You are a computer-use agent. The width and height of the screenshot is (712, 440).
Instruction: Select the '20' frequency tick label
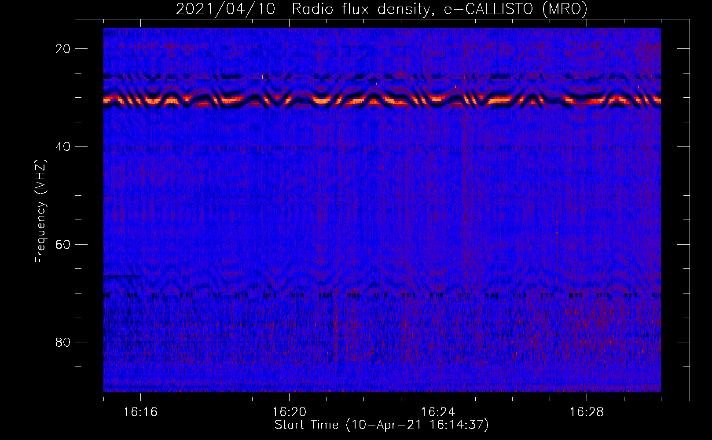[63, 49]
